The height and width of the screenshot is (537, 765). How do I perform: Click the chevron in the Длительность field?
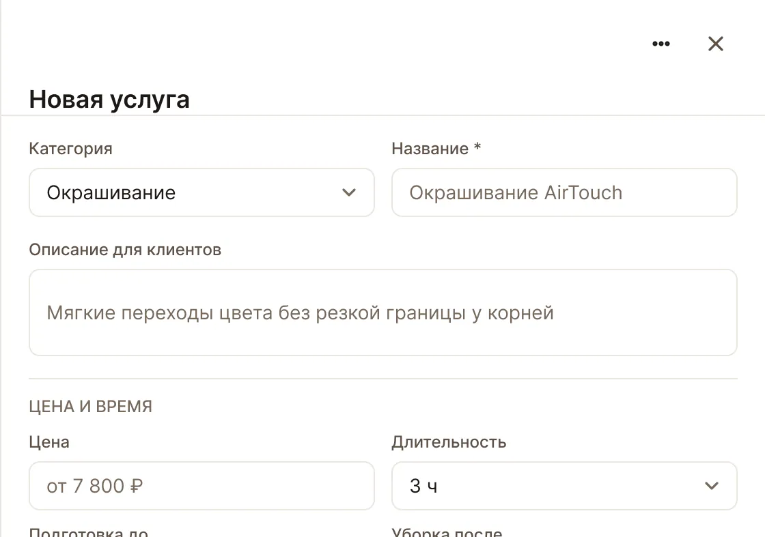coord(712,486)
